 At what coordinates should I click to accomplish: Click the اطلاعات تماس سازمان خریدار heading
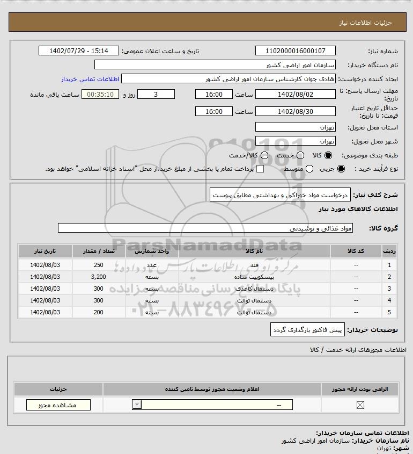(x=363, y=433)
